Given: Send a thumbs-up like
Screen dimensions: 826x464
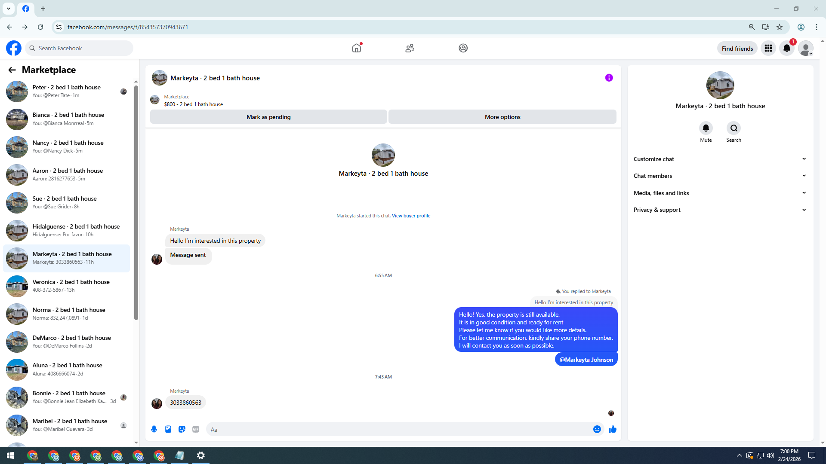Looking at the screenshot, I should [x=613, y=429].
